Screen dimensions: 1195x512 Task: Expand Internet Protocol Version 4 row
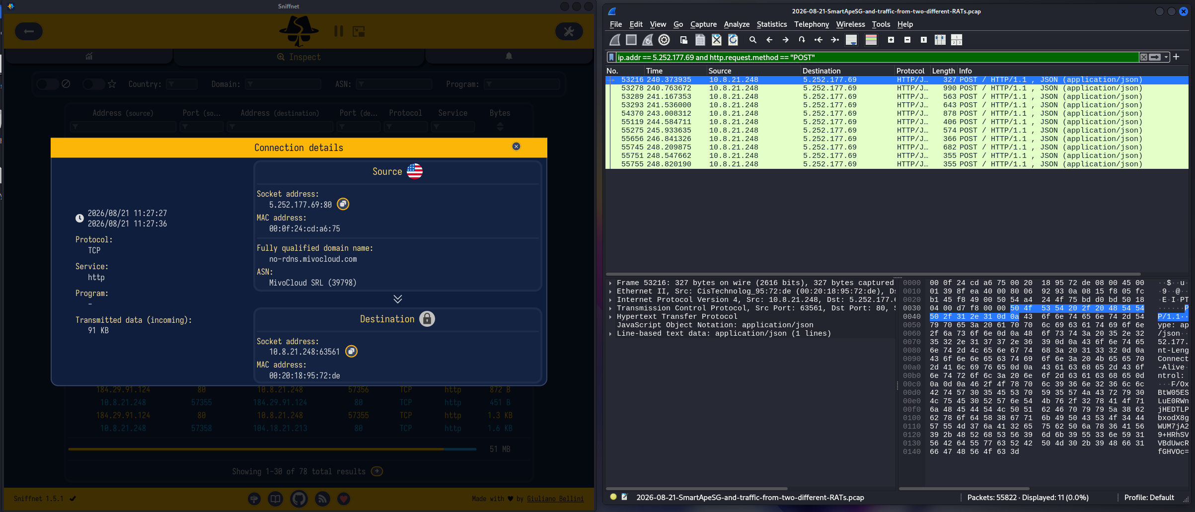point(610,300)
